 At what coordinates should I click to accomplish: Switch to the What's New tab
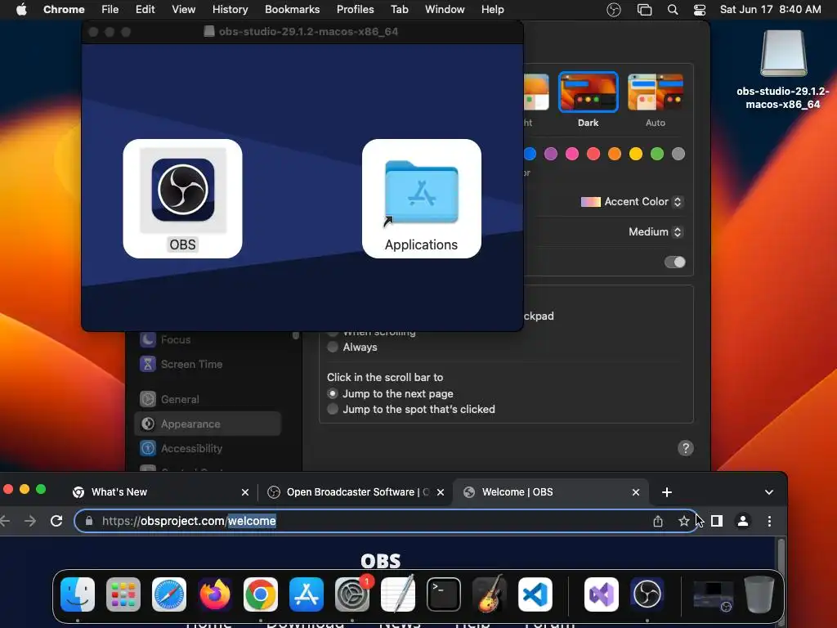[x=160, y=491]
